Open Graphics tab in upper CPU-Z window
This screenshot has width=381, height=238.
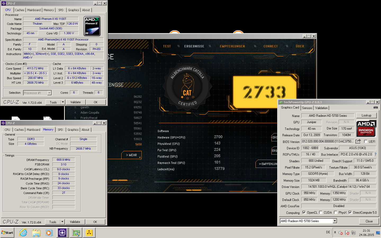(74, 10)
